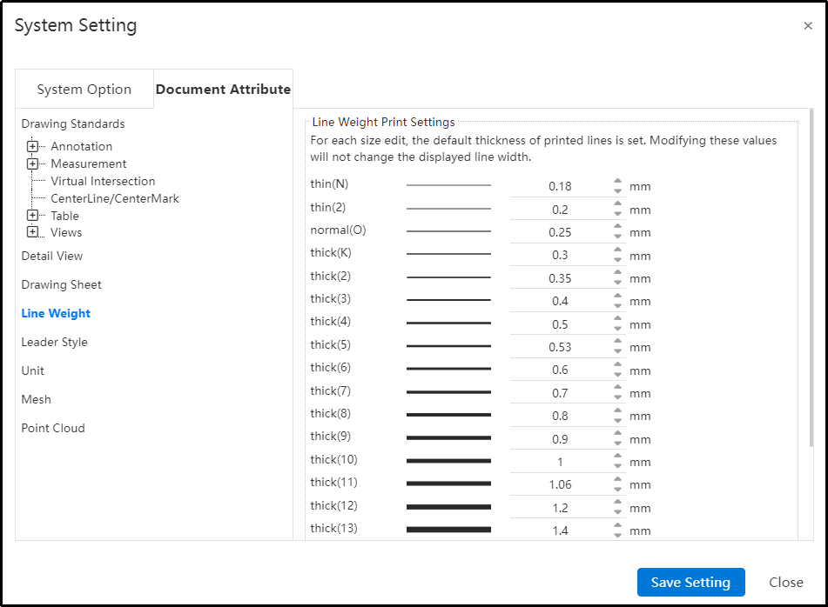Increase thick(K) thickness with up arrow

618,250
